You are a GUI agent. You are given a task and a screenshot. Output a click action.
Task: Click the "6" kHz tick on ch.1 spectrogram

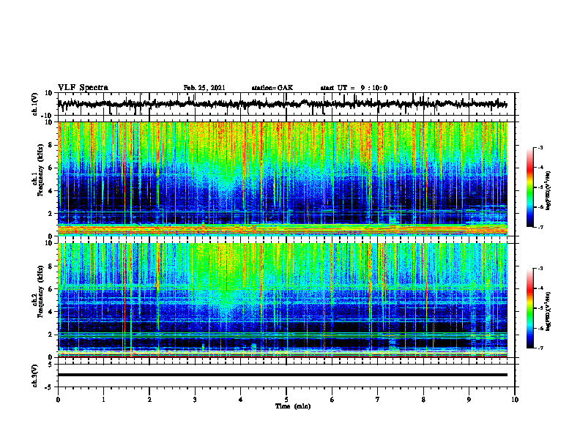point(51,168)
